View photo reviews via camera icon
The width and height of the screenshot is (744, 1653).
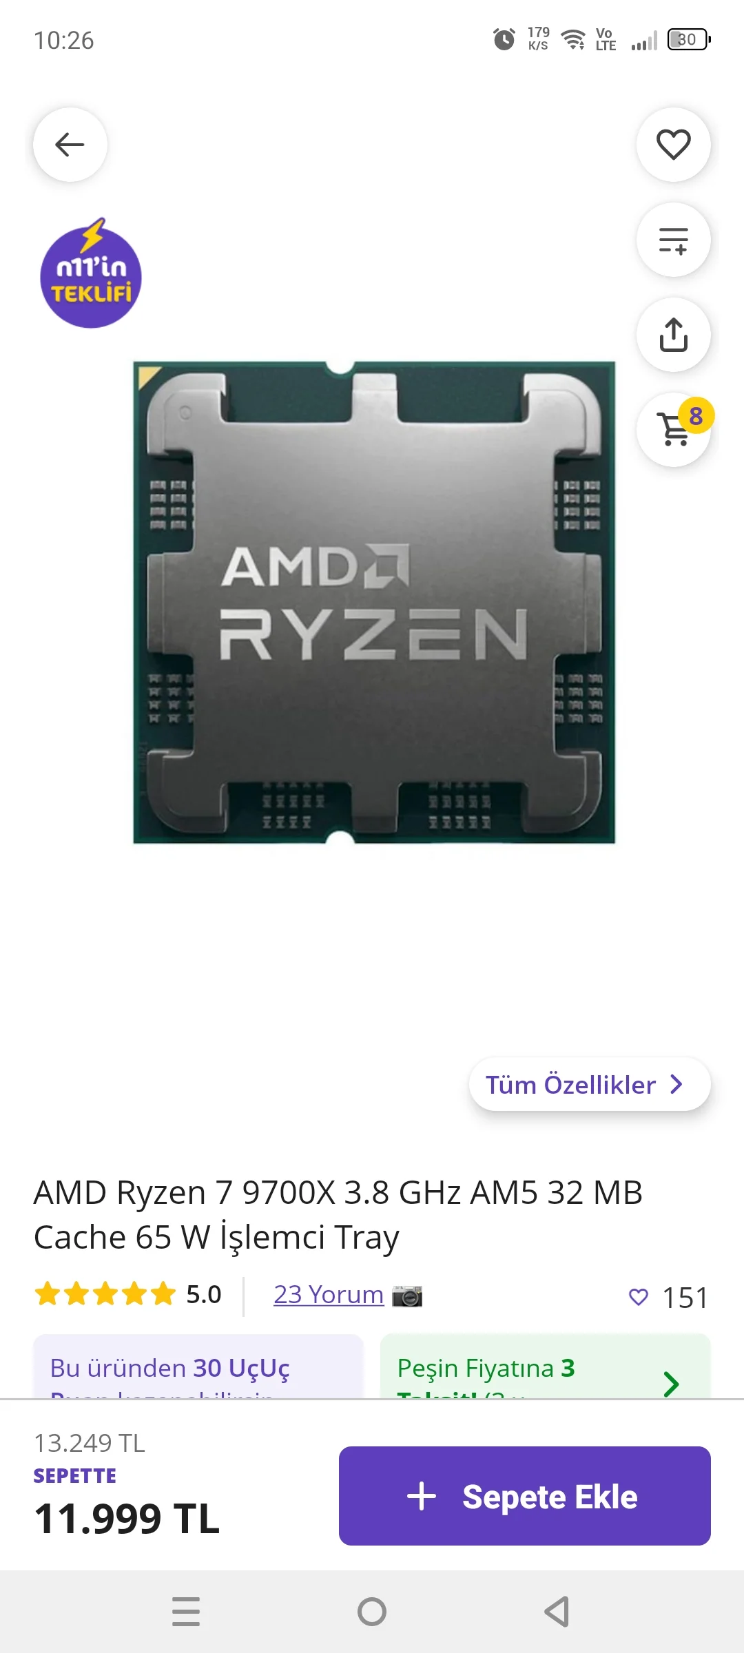tap(407, 1296)
